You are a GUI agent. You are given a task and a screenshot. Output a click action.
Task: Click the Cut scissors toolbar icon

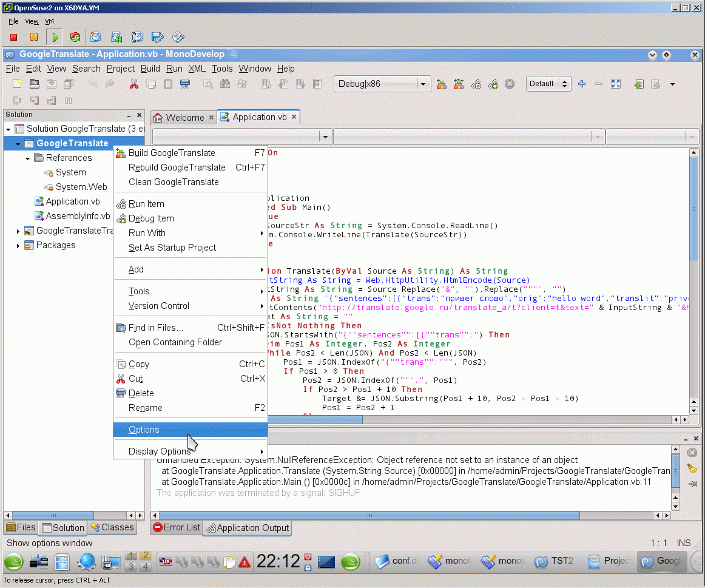134,84
